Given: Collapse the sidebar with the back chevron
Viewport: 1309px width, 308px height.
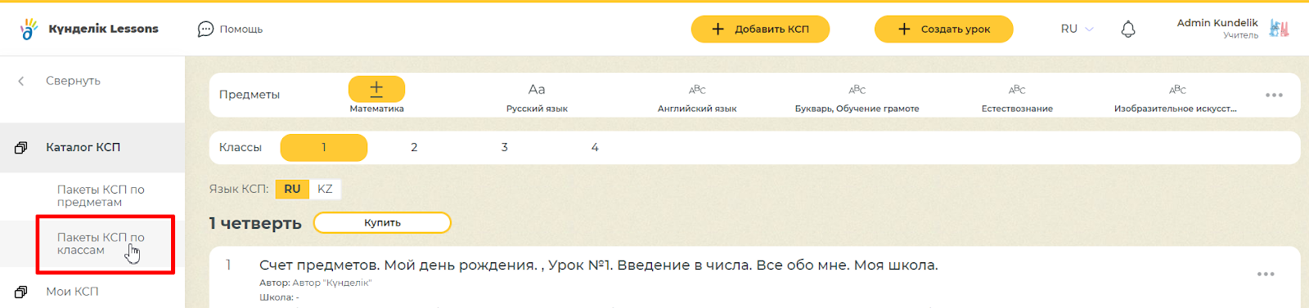Looking at the screenshot, I should [21, 81].
